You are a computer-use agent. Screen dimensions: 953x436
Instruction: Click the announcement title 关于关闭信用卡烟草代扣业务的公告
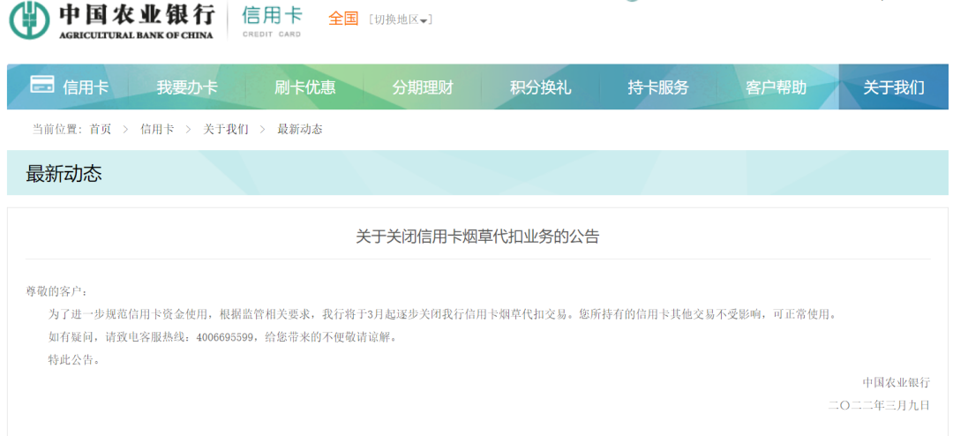(x=477, y=237)
